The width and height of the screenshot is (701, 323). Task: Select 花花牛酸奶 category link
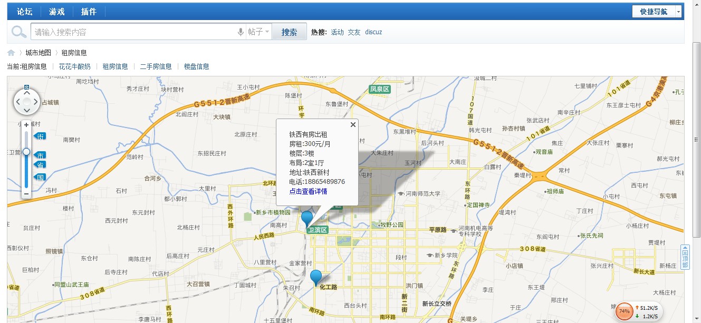click(x=74, y=66)
